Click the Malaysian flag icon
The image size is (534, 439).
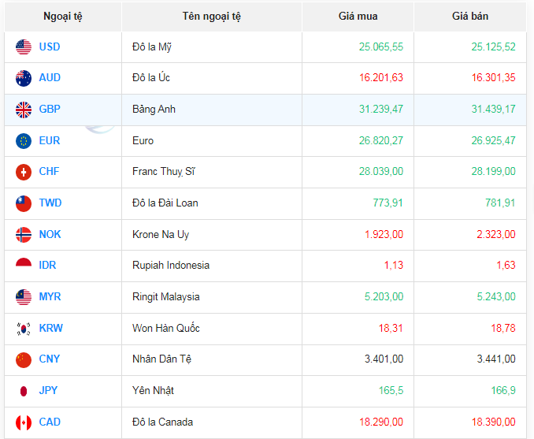pyautogui.click(x=24, y=297)
